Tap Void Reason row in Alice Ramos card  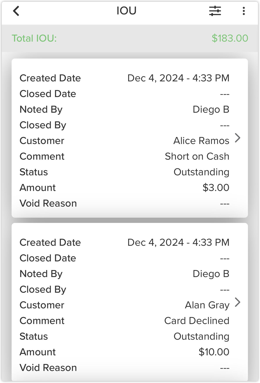[x=124, y=203]
